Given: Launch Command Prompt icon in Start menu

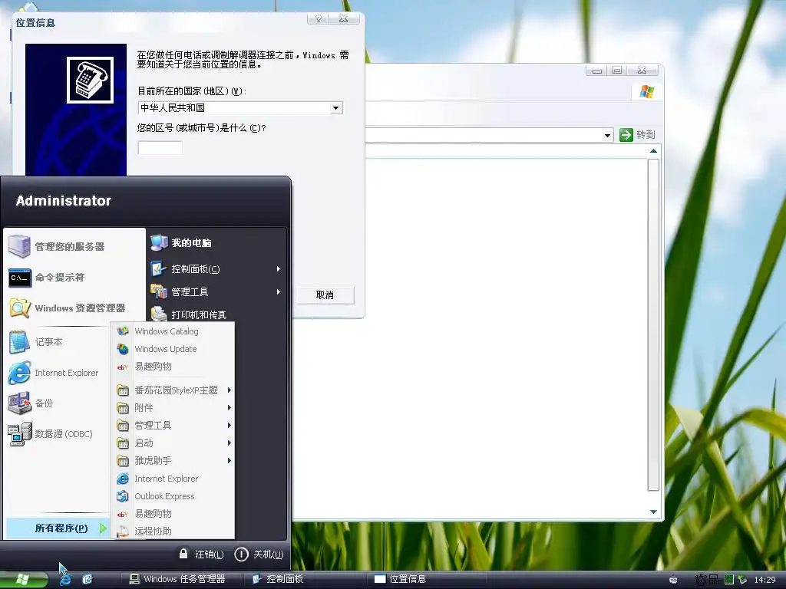Looking at the screenshot, I should tap(19, 277).
